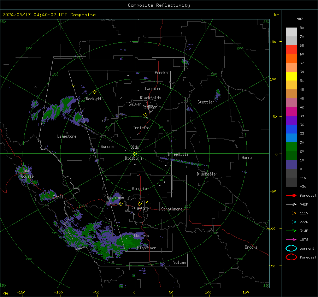Click the Limestone label

67,136
